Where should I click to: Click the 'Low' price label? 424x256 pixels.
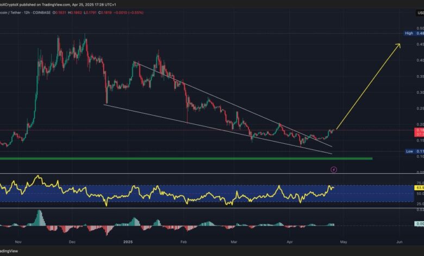[409, 151]
